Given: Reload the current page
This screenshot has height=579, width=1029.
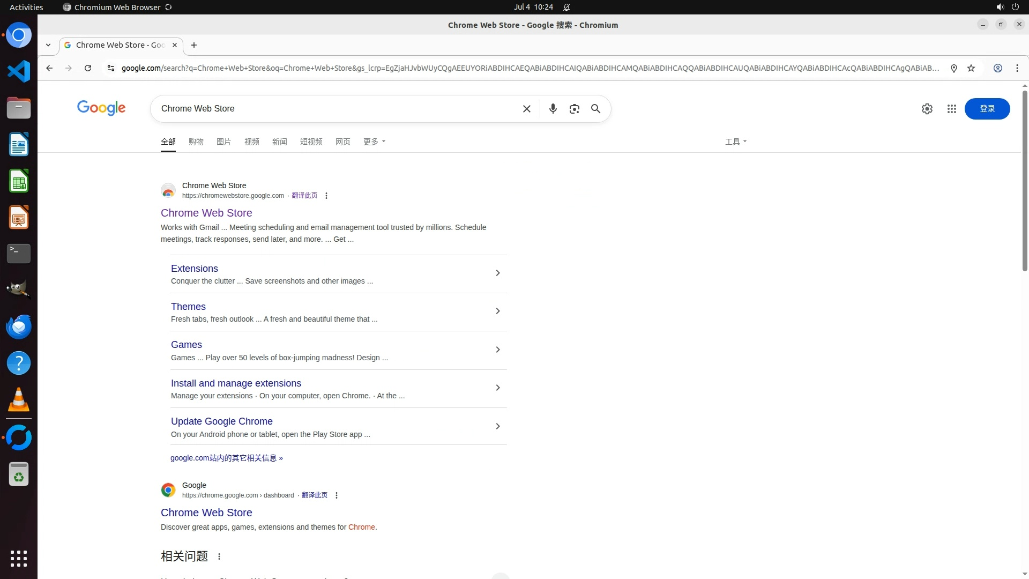Looking at the screenshot, I should tap(88, 68).
